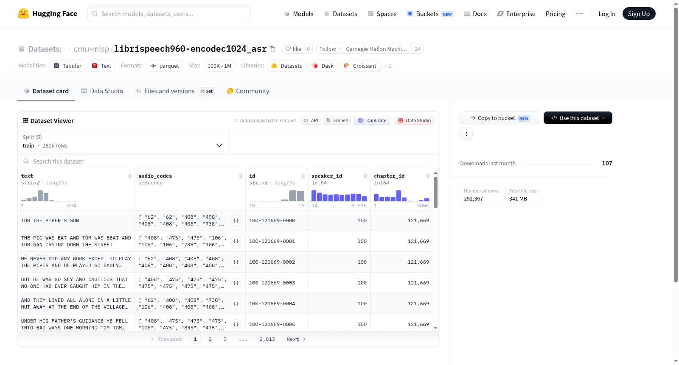Click the Embed button

(x=337, y=120)
